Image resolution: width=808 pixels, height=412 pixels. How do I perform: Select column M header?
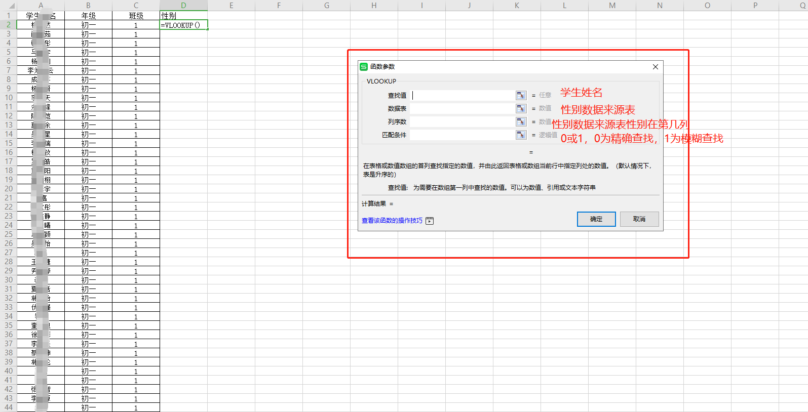pyautogui.click(x=612, y=6)
